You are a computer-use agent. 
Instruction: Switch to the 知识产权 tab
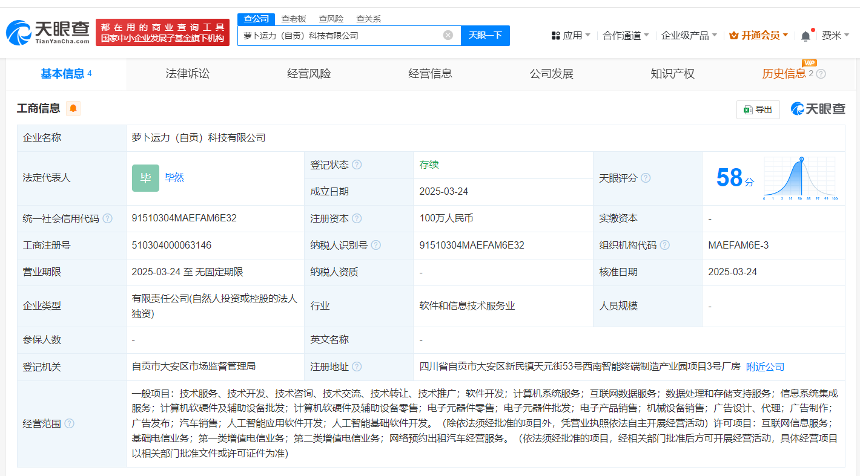click(x=672, y=74)
